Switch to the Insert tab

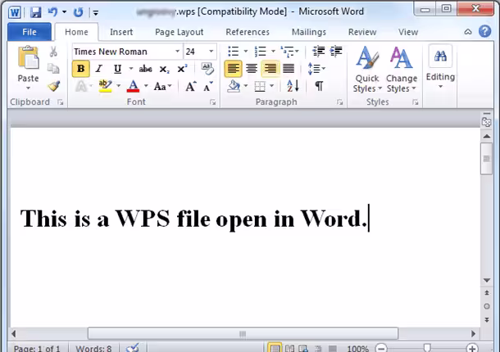121,32
